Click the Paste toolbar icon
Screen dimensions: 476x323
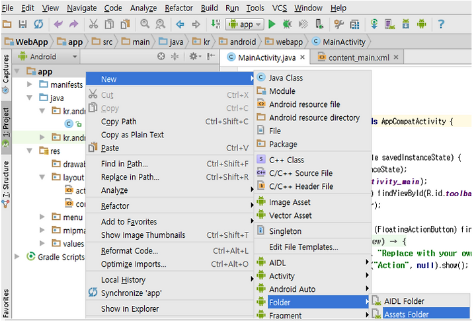125,24
